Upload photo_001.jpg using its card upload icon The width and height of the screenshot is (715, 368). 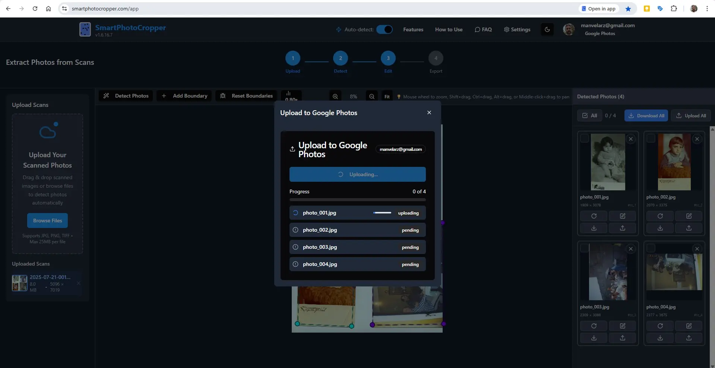[x=623, y=228]
